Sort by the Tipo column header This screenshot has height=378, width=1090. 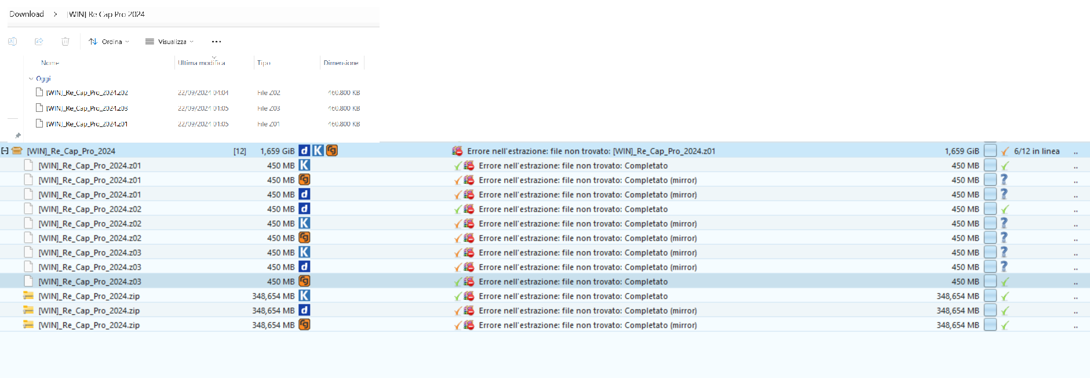264,63
